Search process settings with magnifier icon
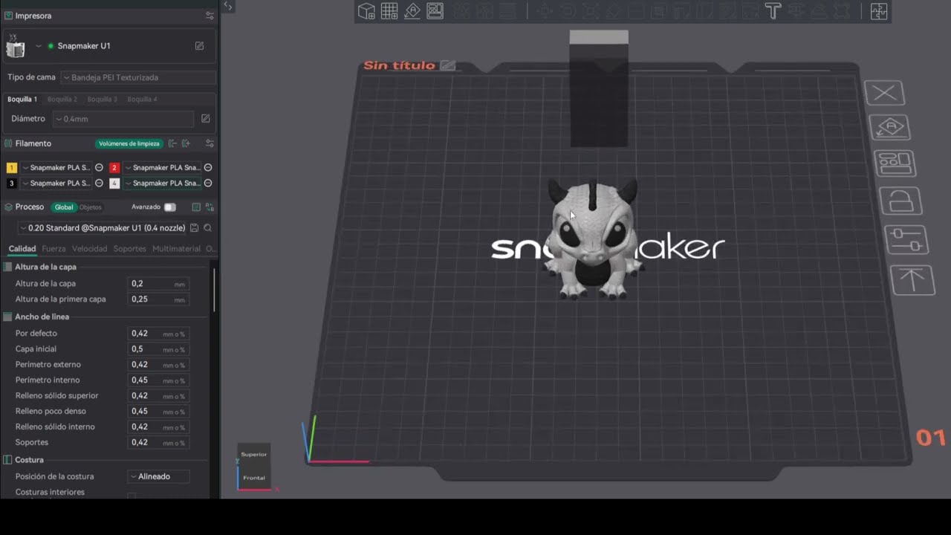The width and height of the screenshot is (951, 535). (208, 228)
